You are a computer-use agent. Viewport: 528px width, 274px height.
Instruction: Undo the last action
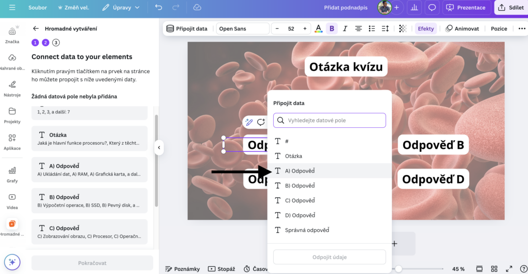(x=159, y=7)
